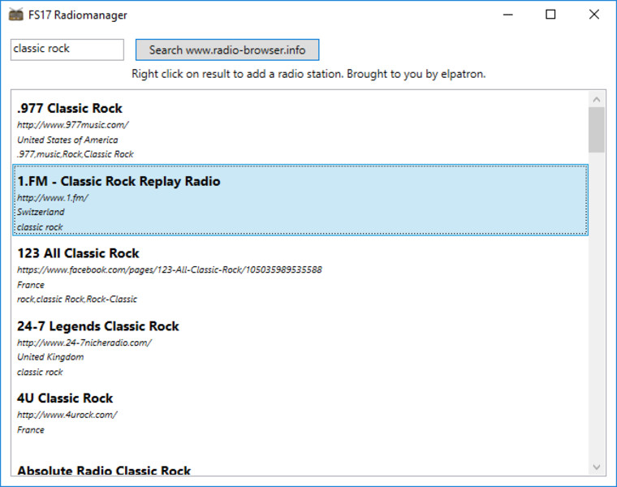Click the classic rock search input field
This screenshot has width=617, height=487.
pos(67,50)
